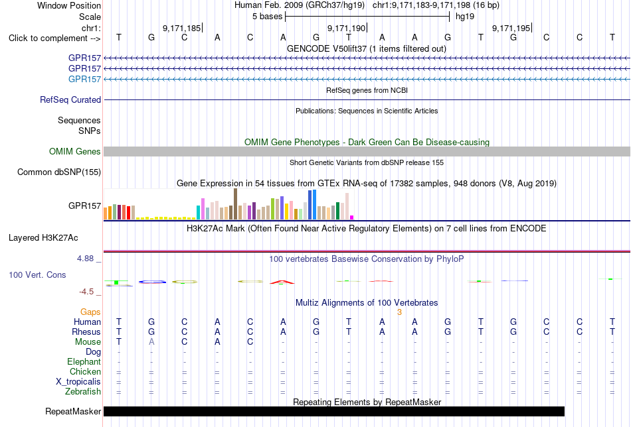Click 'Publications: Sequences in Scientific Articles' heading
Image resolution: width=631 pixels, height=427 pixels.
tap(367, 111)
